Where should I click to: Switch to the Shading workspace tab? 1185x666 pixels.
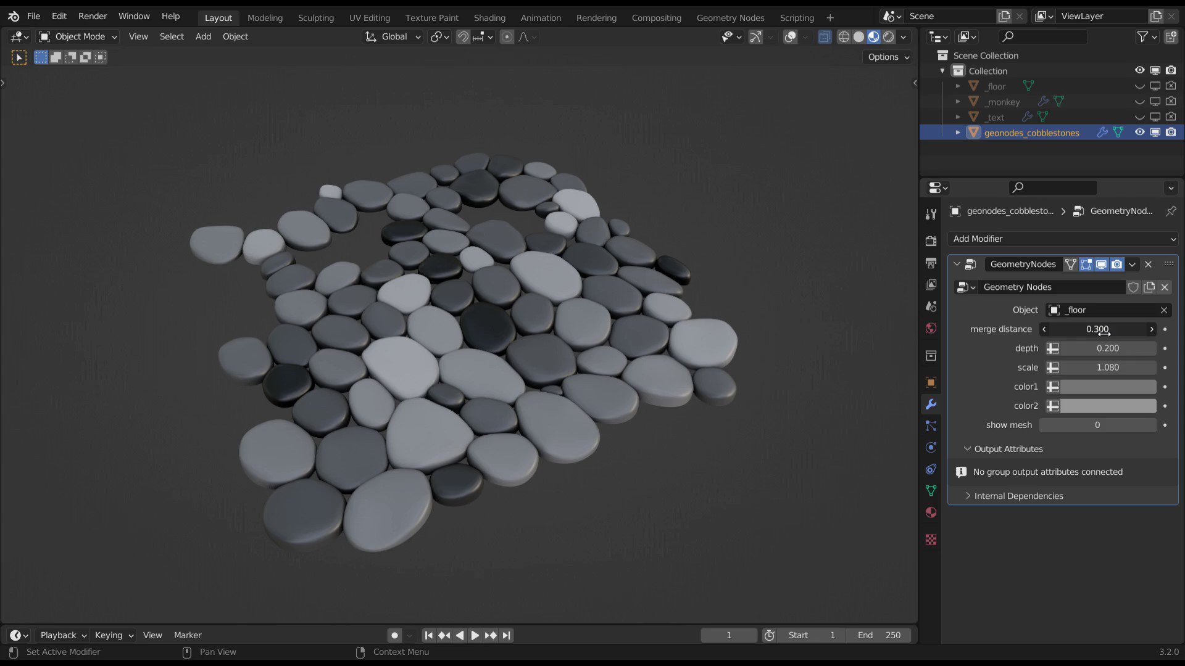click(489, 17)
